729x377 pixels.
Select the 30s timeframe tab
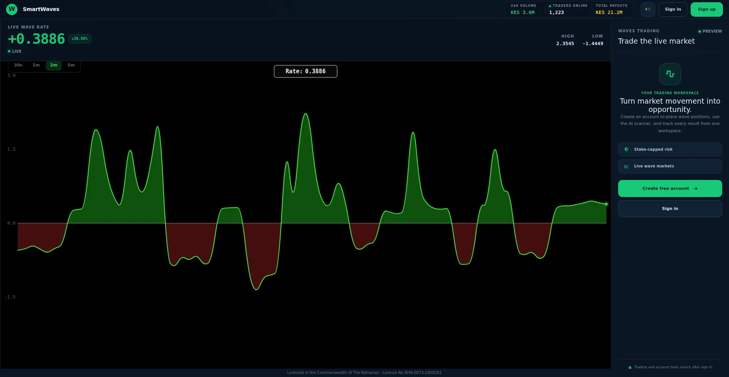pyautogui.click(x=18, y=65)
